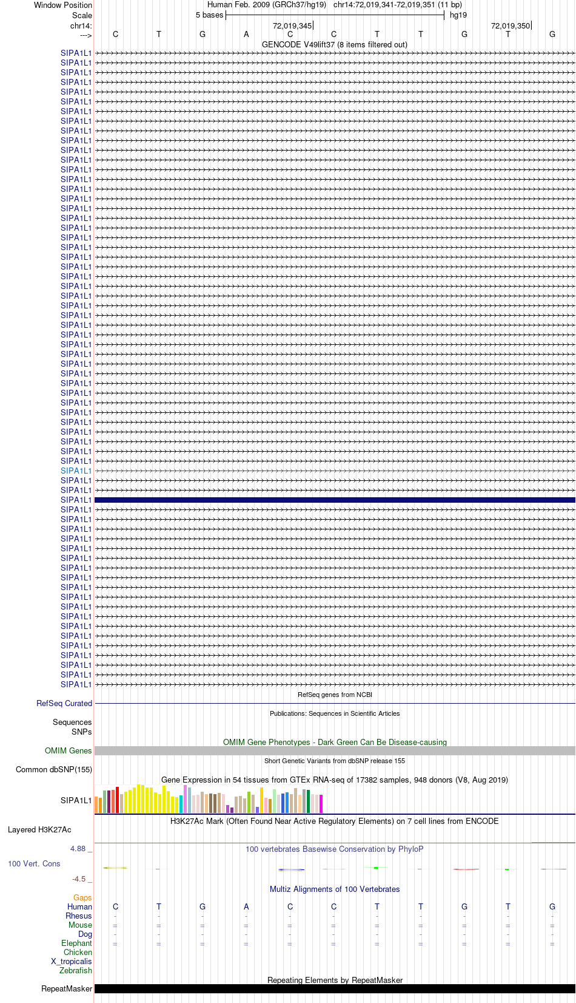Click the 100 Vert. Cons track label
The width and height of the screenshot is (576, 1003).
[34, 863]
